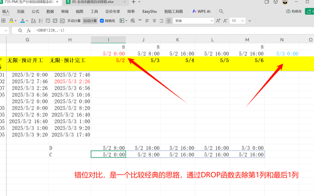Expand the toolbar overflow chevron
The height and width of the screenshot is (196, 314).
click(x=250, y=21)
